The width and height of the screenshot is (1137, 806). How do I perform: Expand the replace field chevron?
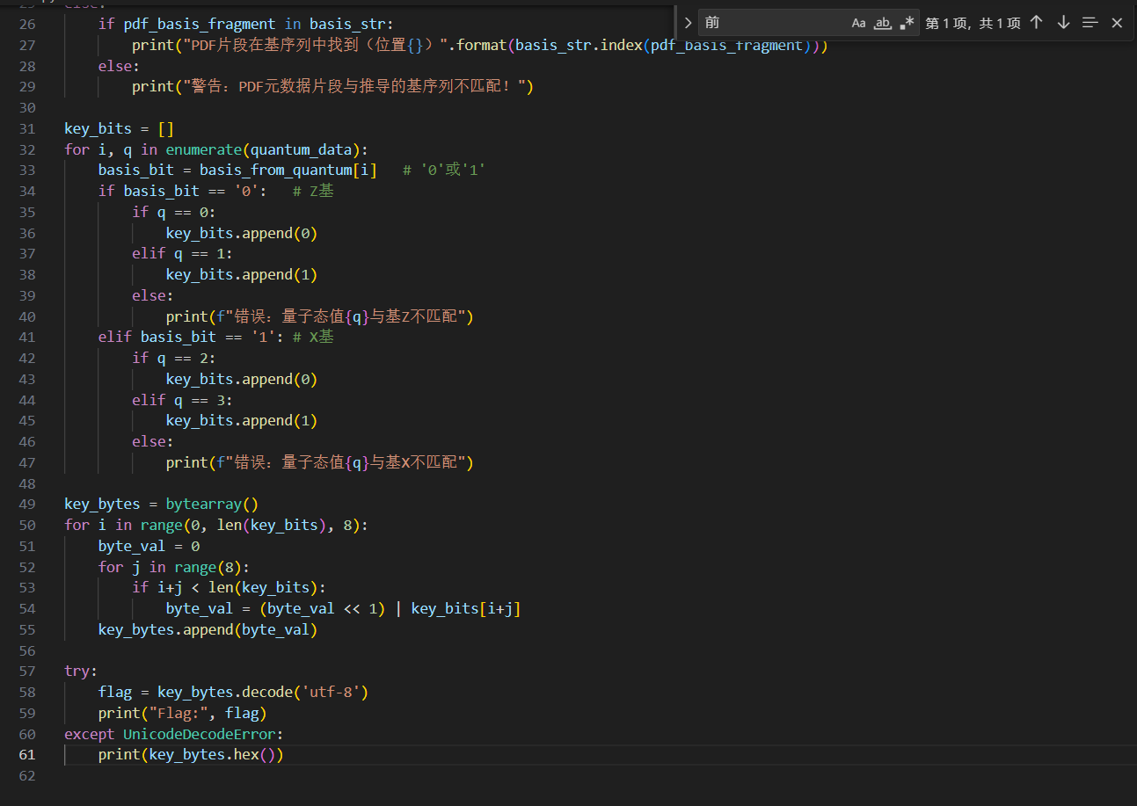click(x=688, y=23)
